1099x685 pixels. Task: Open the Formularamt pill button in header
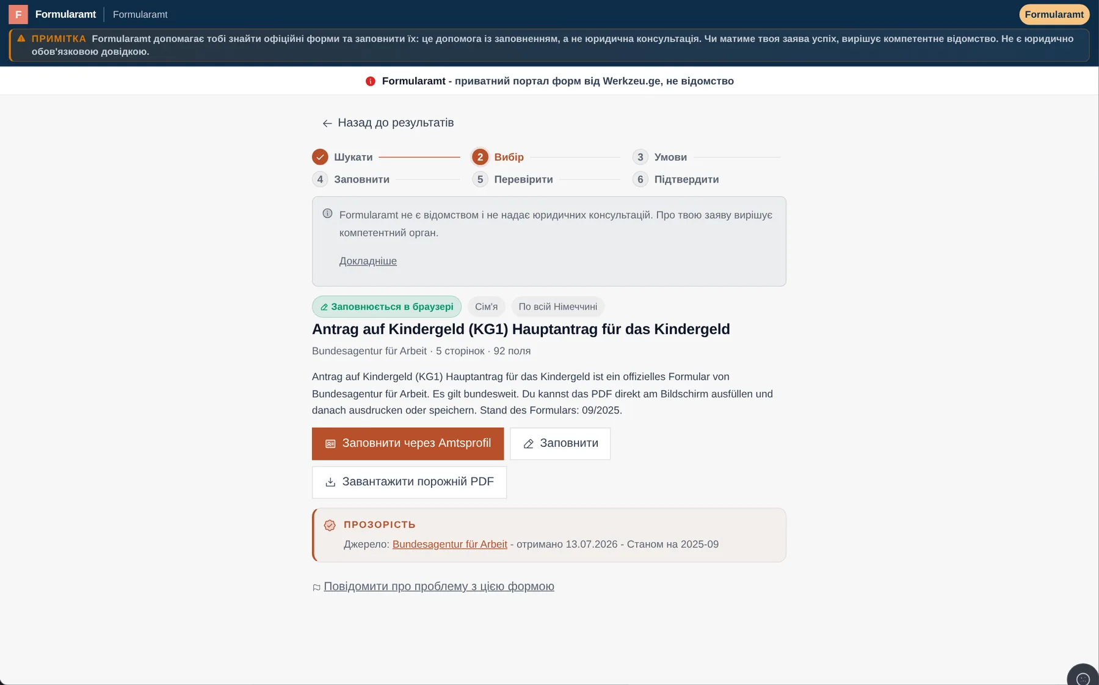coord(1054,15)
